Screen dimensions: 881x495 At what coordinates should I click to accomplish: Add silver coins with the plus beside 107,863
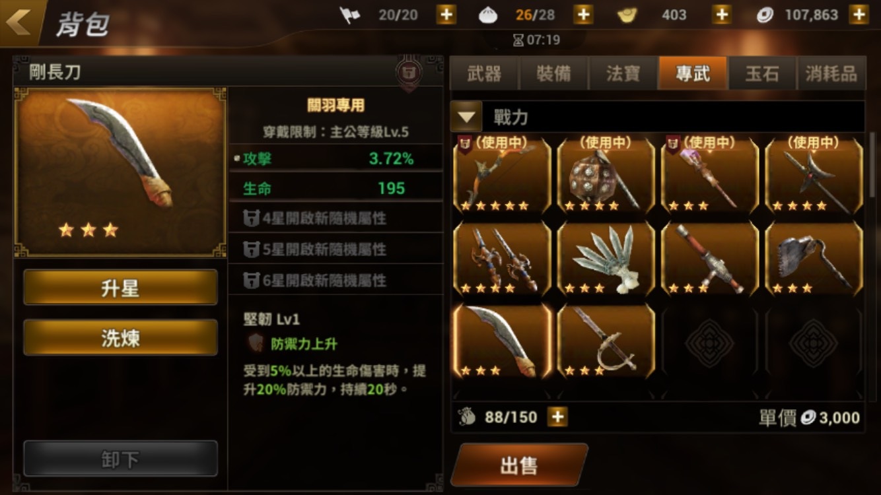859,15
